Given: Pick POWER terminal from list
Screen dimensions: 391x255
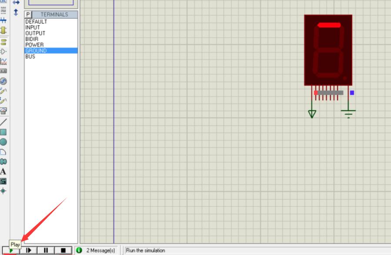Looking at the screenshot, I should (34, 45).
